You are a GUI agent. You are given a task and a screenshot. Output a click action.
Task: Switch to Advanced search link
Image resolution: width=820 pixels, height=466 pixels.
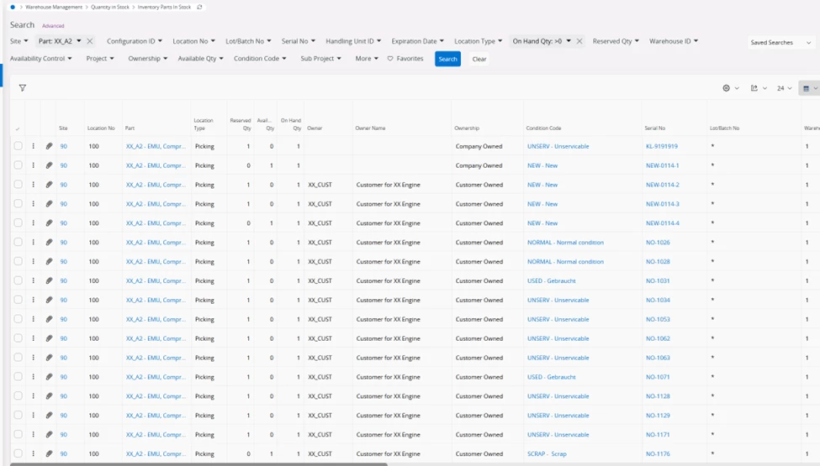[53, 25]
